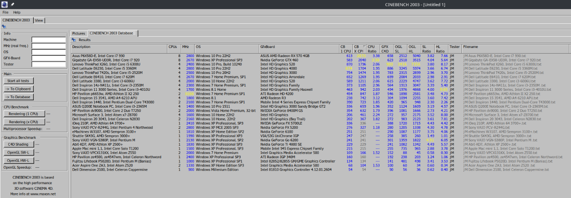Sort by OGL SL column header

point(401,48)
